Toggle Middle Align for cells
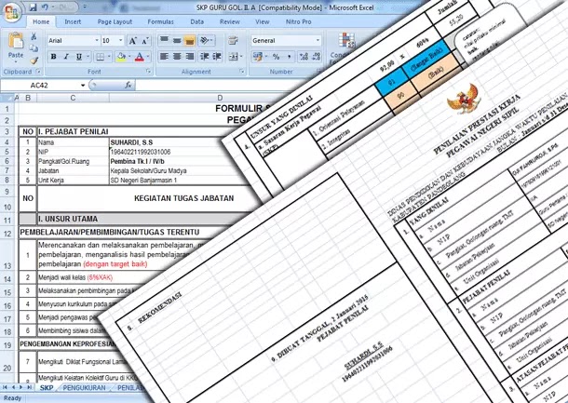The height and width of the screenshot is (403, 568). click(x=177, y=40)
